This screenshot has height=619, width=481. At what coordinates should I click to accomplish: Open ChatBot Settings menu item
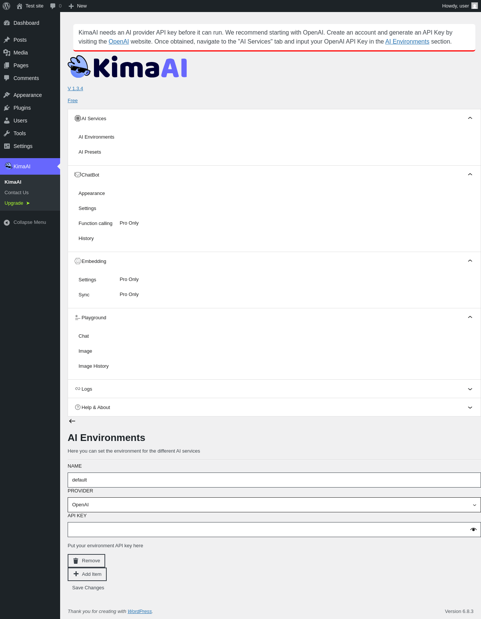click(87, 208)
